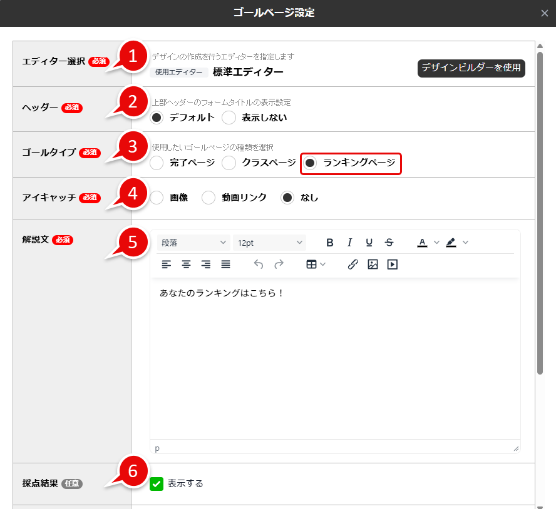
Task: Toggle bold formatting in the editor
Action: point(330,242)
